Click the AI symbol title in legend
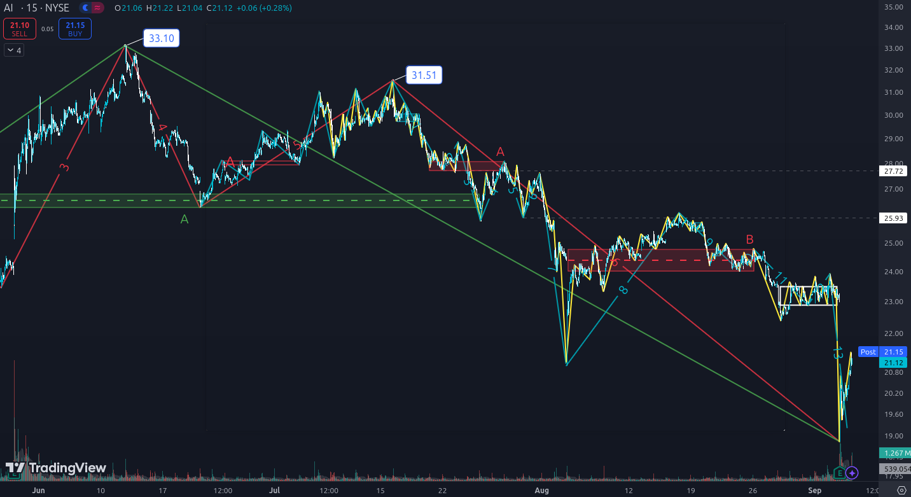The image size is (911, 497). tap(9, 8)
